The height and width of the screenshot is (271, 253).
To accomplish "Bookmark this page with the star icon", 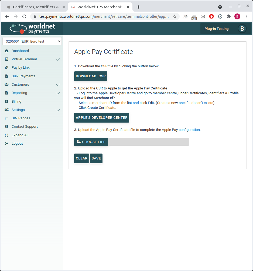I will tap(175, 16).
